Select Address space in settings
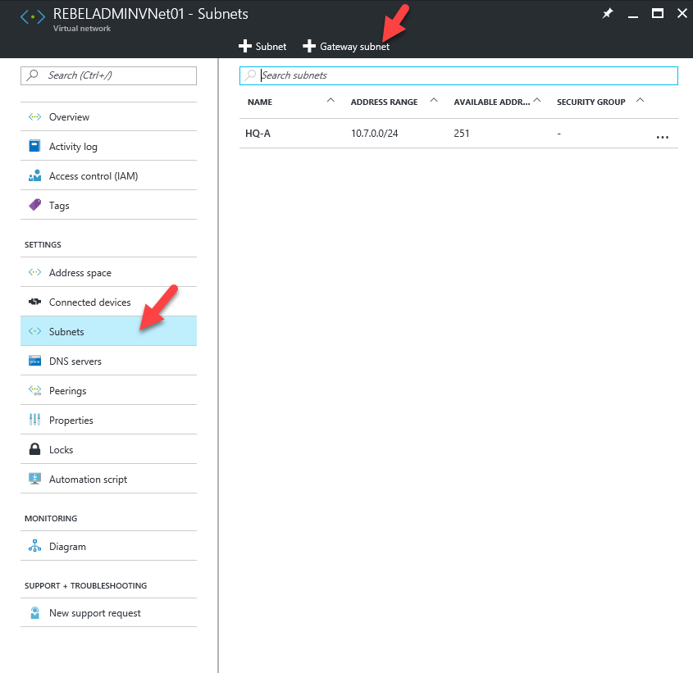The image size is (693, 673). [x=109, y=273]
